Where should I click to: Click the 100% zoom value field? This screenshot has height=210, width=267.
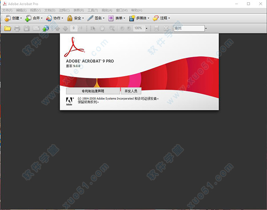point(139,28)
